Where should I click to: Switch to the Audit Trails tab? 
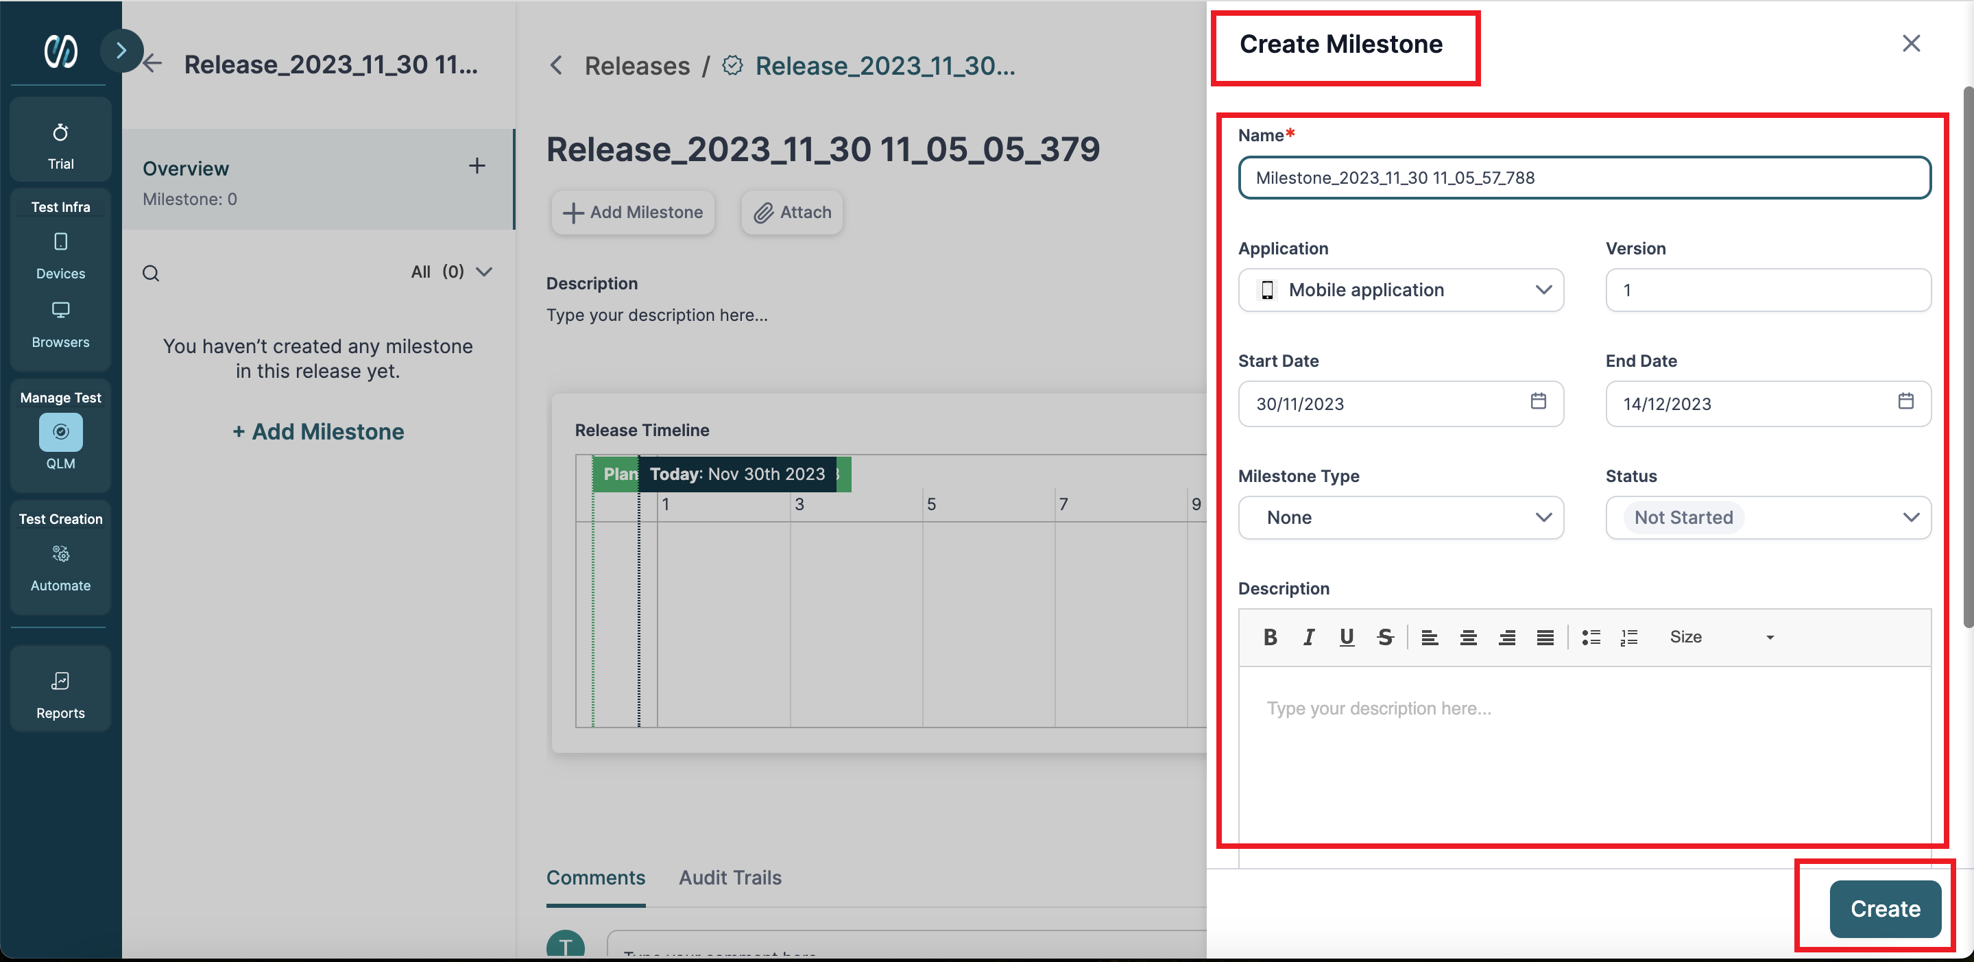coord(730,878)
